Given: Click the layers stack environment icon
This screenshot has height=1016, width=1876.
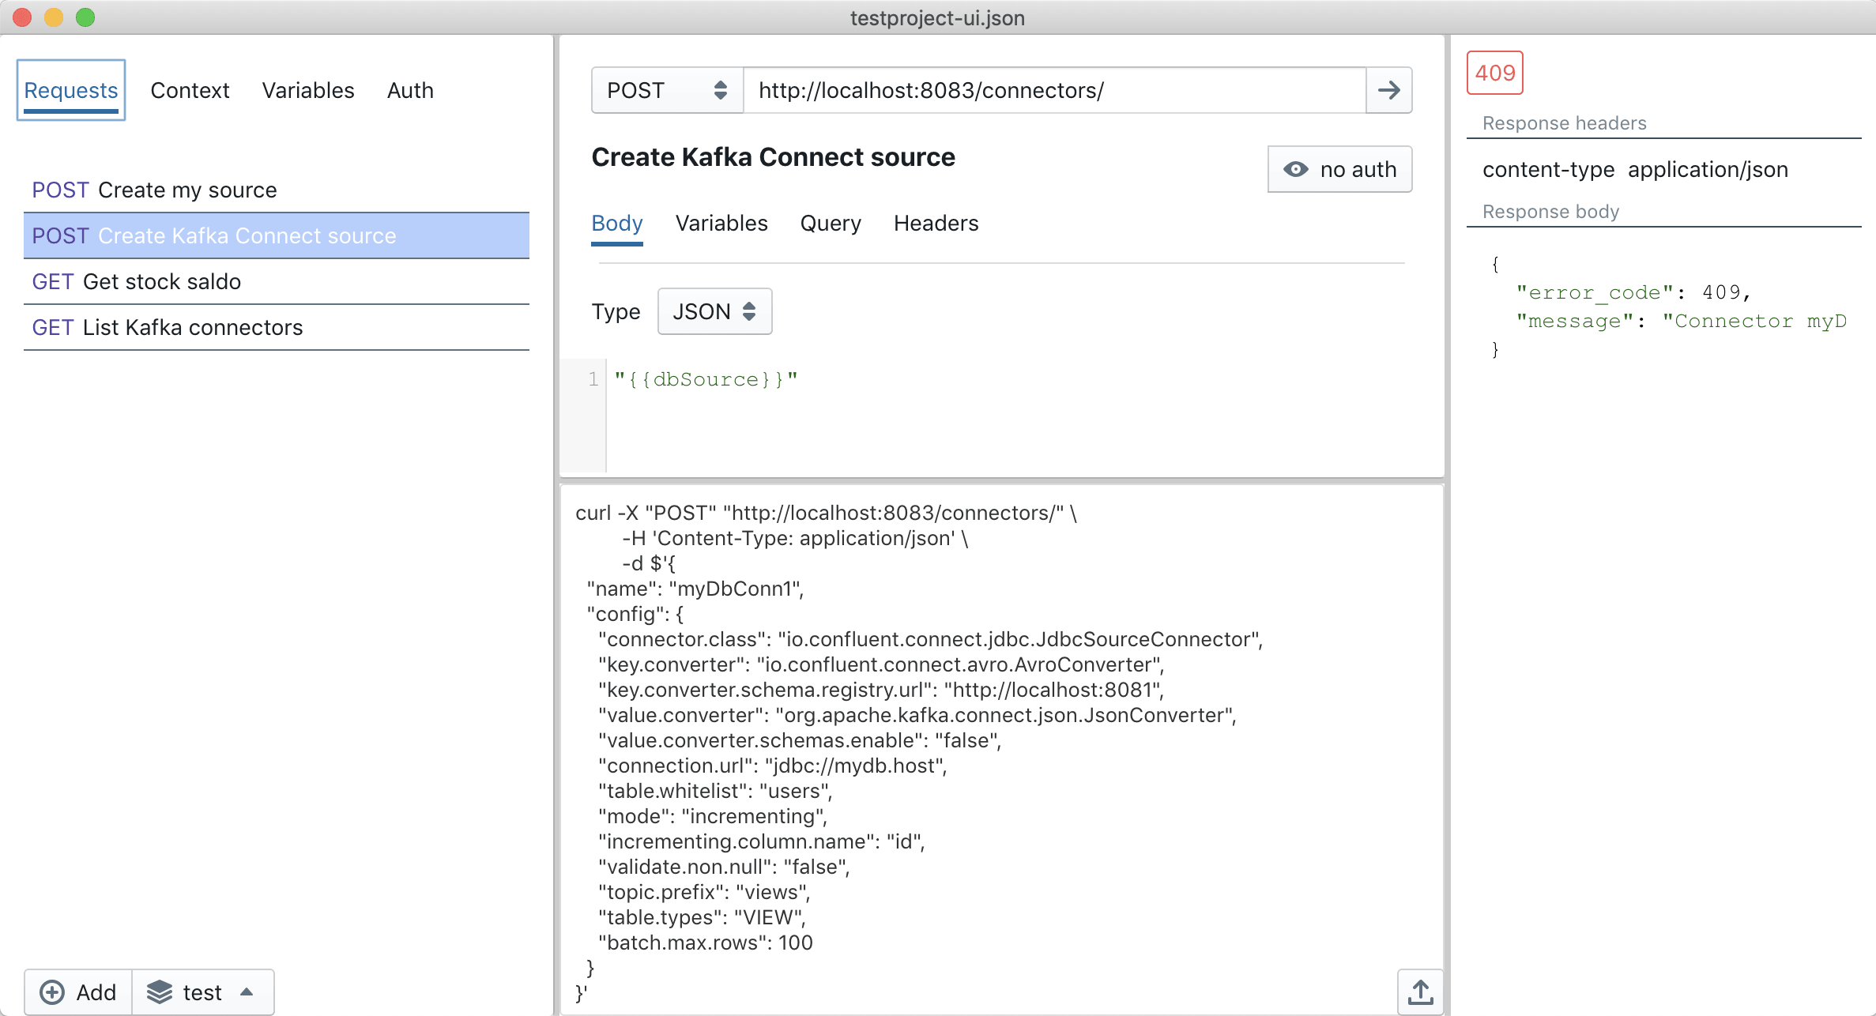Looking at the screenshot, I should coord(160,992).
